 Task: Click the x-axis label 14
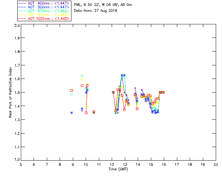click(x=138, y=164)
